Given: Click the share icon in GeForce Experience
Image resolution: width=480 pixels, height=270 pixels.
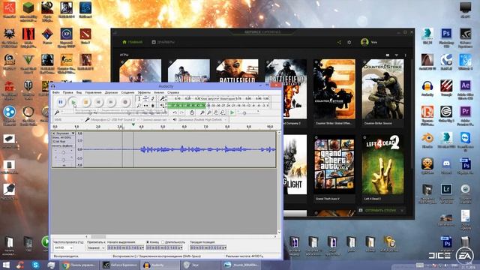Looking at the screenshot, I should pos(339,42).
